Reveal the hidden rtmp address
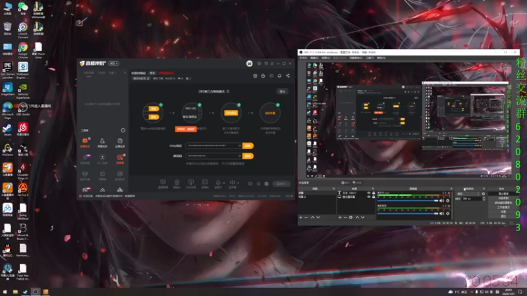The width and height of the screenshot is (527, 296). [x=240, y=145]
